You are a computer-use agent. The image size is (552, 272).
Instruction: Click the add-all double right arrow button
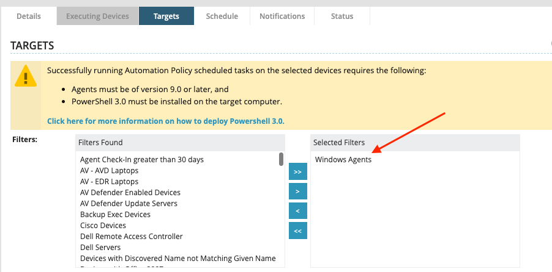297,172
